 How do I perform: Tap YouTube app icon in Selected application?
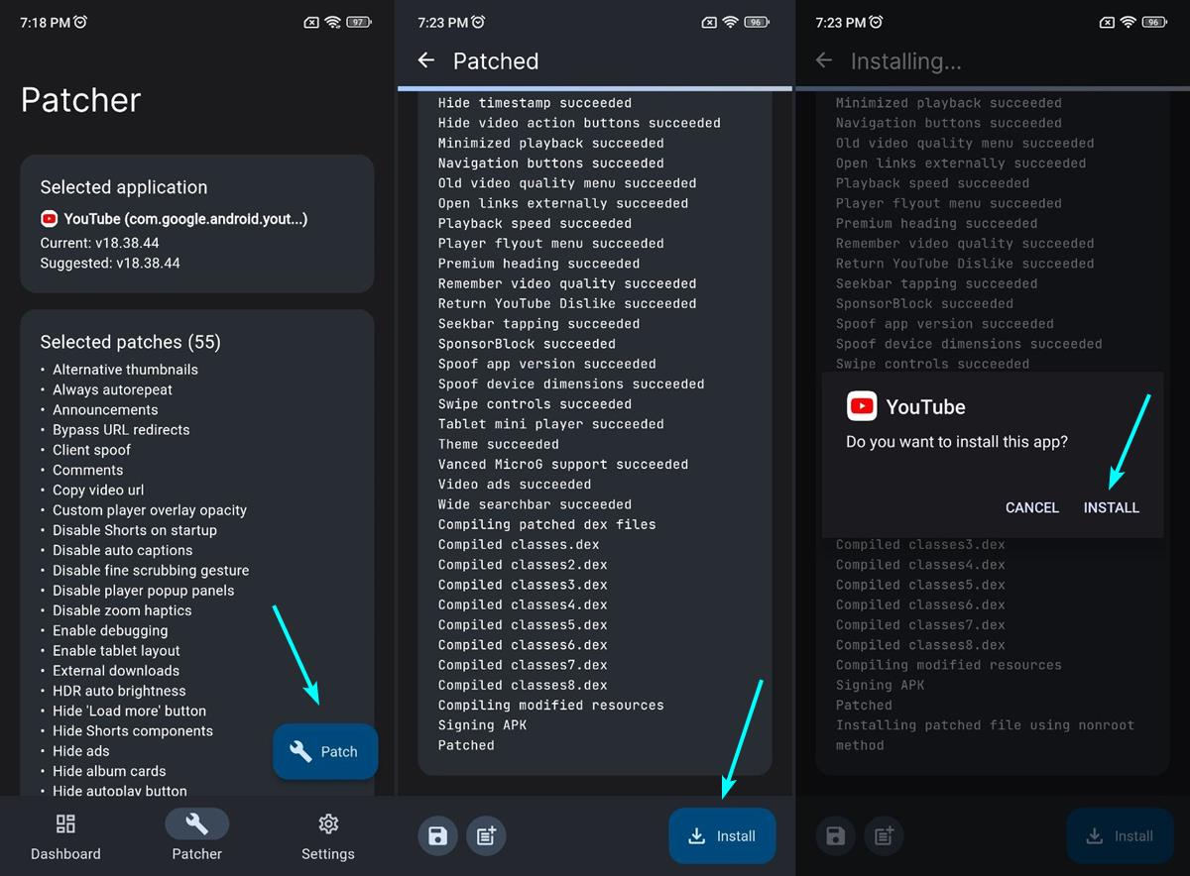pos(49,219)
